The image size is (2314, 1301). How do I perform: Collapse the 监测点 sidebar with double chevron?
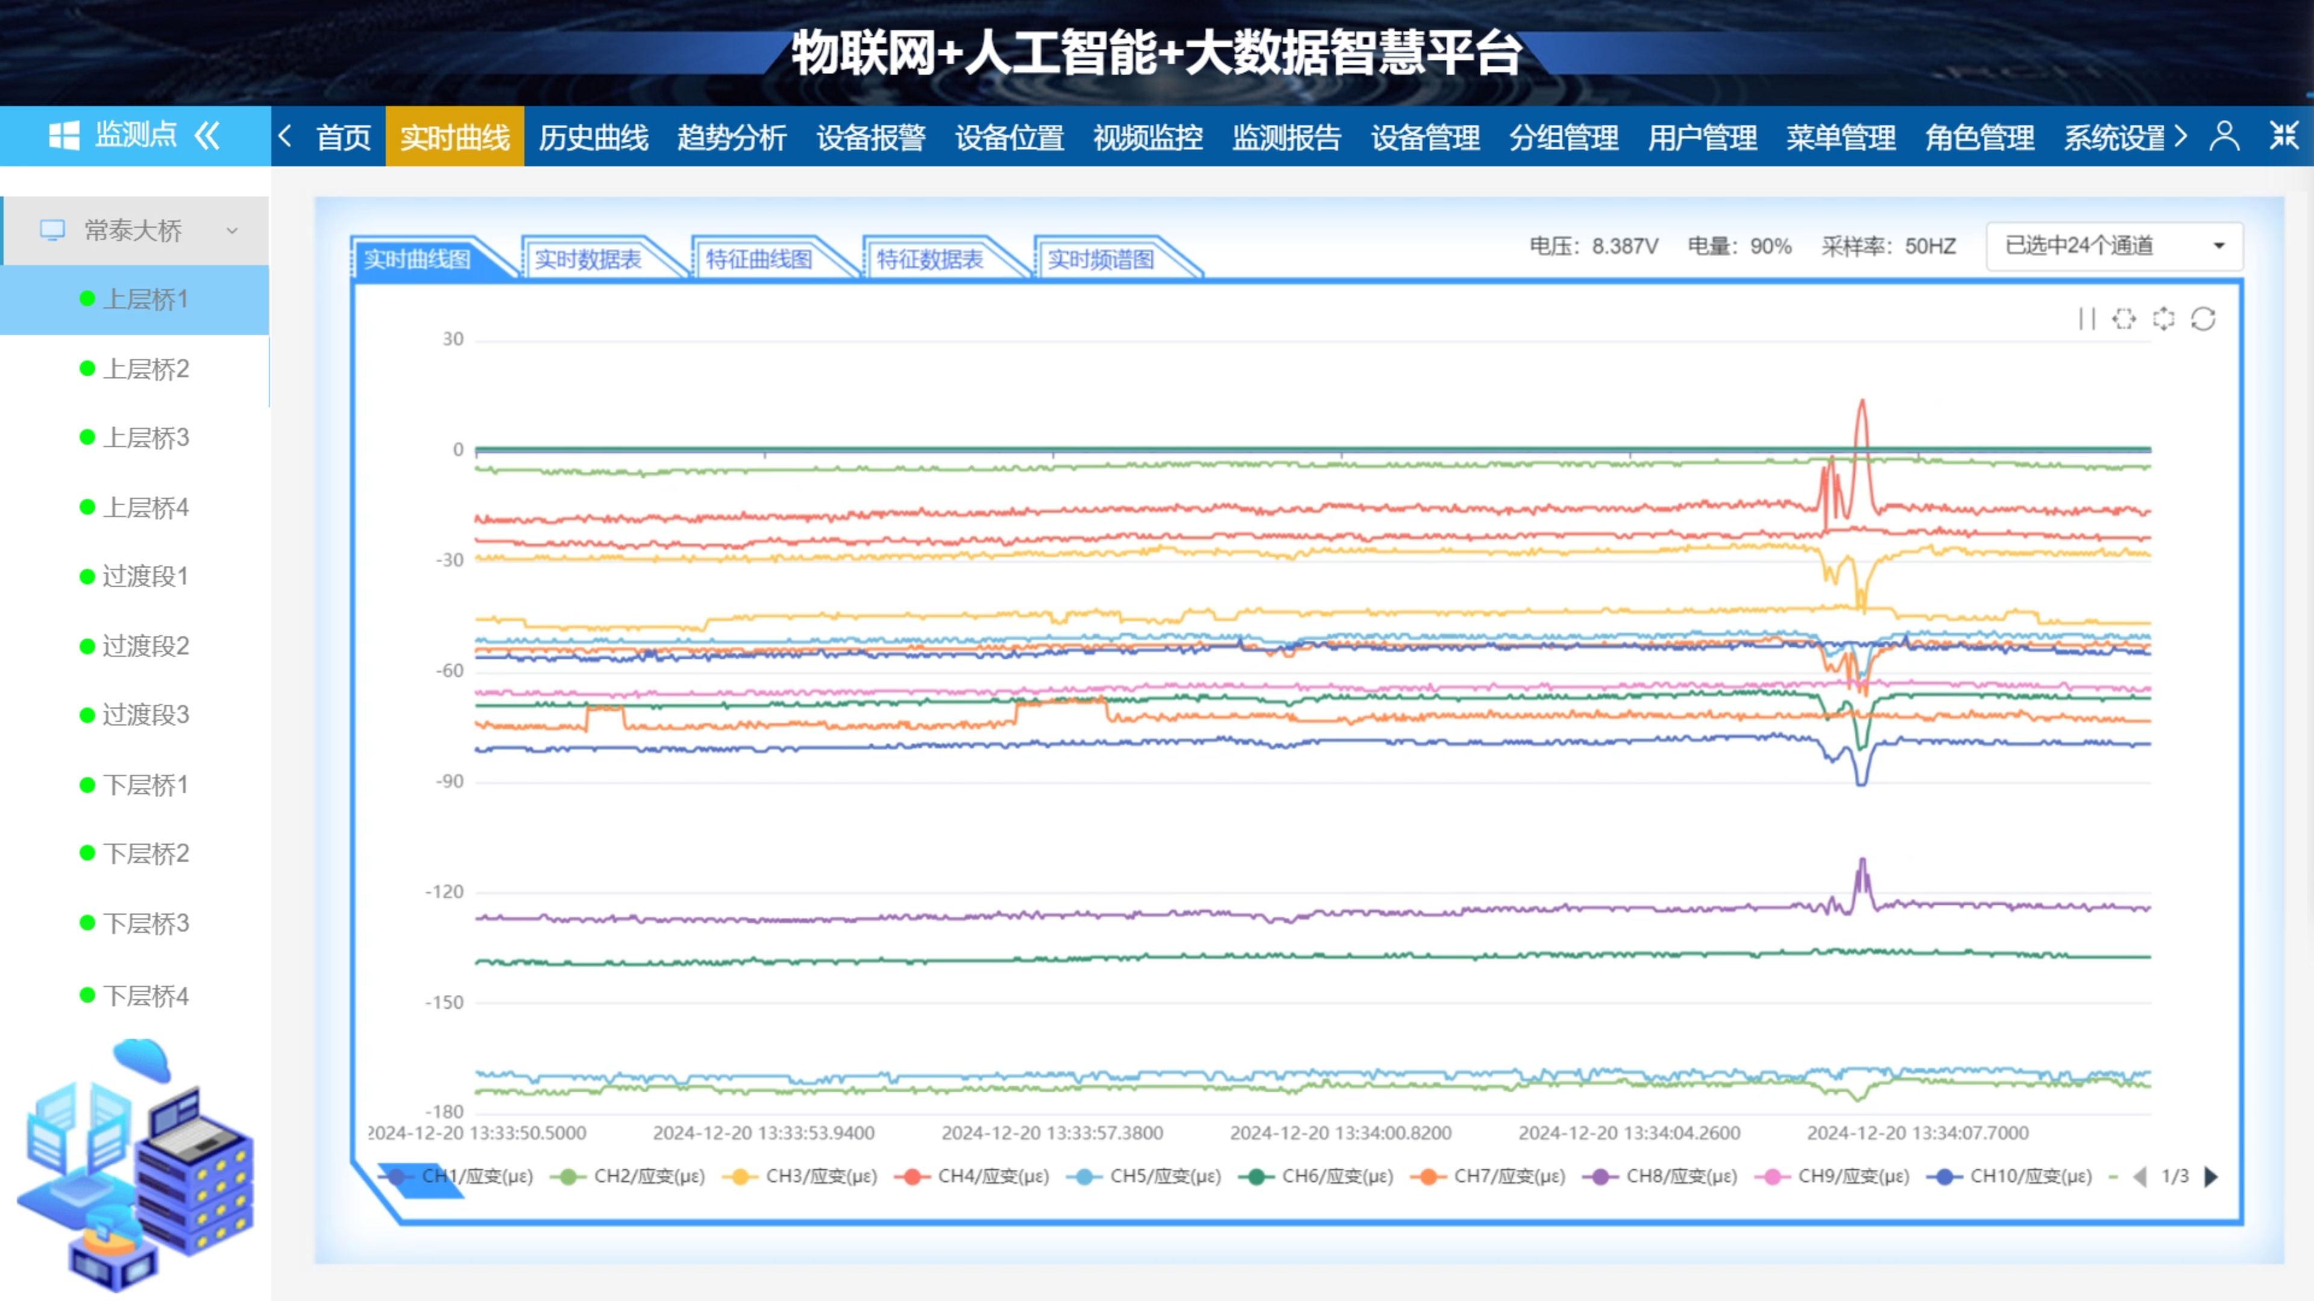(x=207, y=136)
